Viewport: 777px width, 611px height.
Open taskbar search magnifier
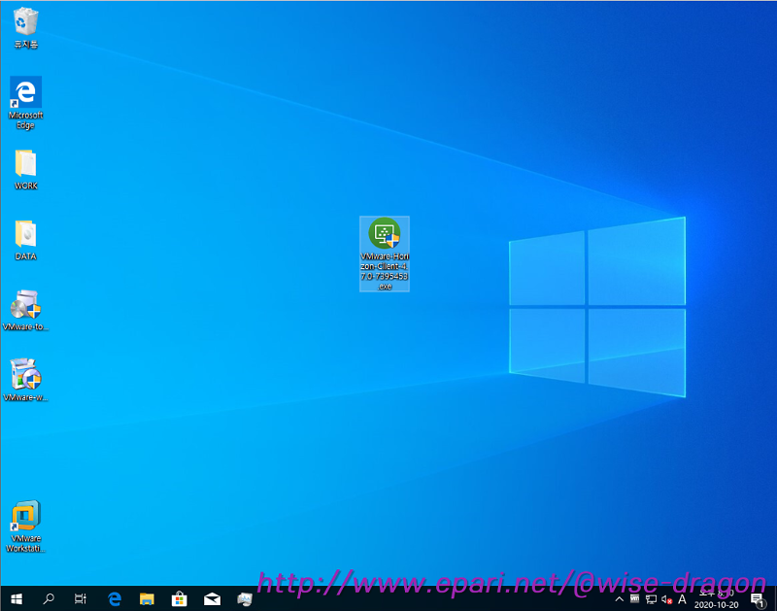click(x=49, y=599)
